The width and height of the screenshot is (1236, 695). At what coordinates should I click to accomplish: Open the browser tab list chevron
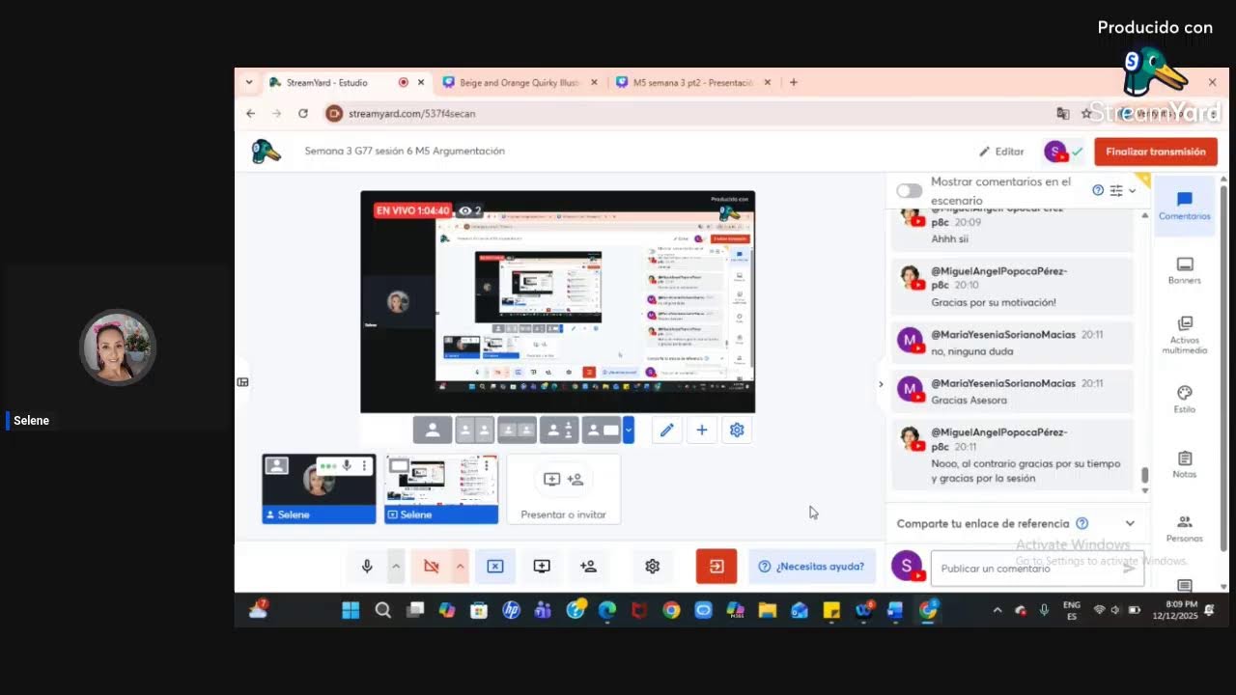(x=249, y=83)
